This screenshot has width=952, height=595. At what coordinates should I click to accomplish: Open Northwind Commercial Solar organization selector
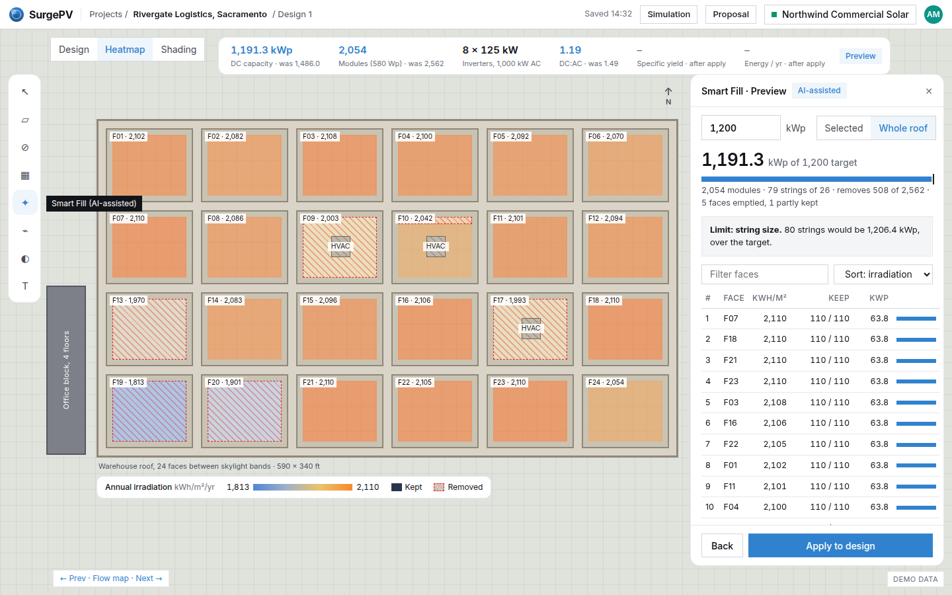point(840,15)
